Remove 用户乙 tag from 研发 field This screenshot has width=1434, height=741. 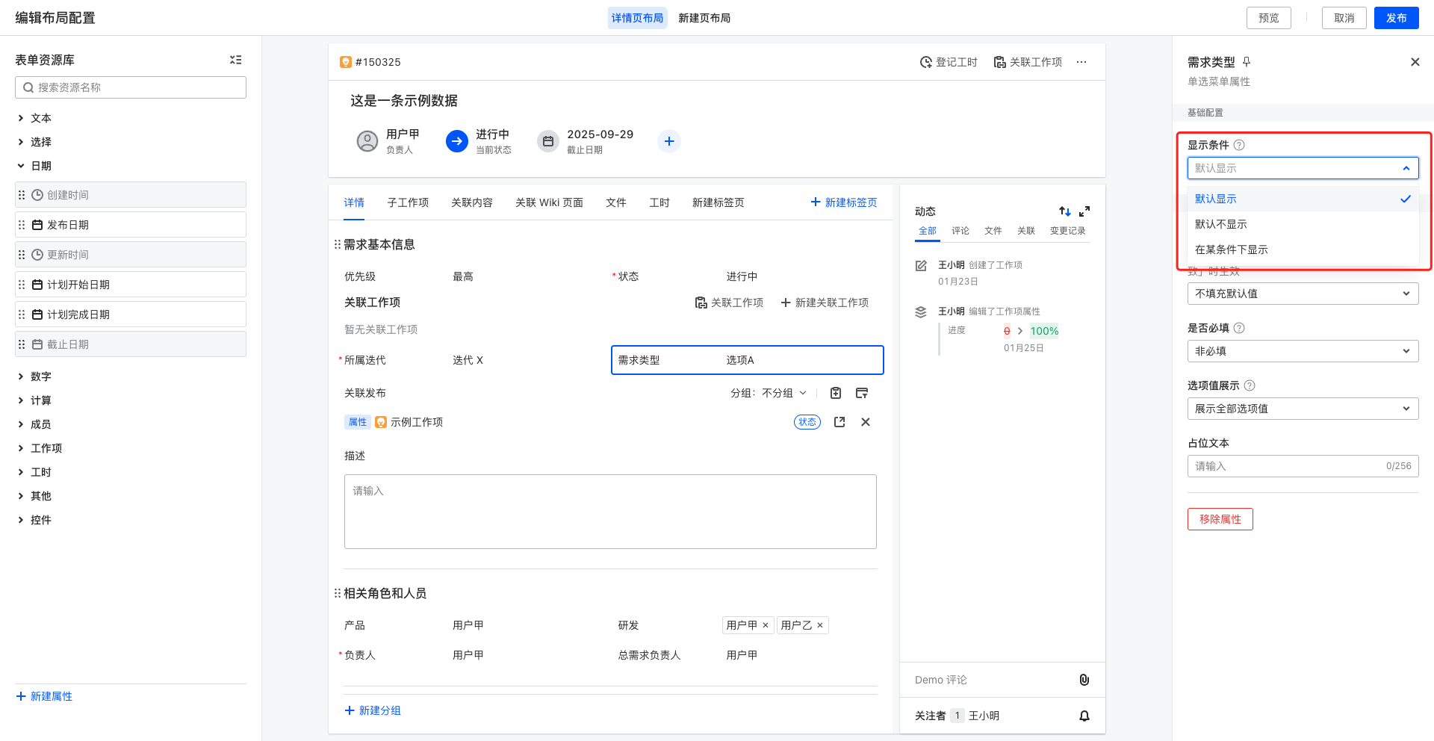[820, 625]
